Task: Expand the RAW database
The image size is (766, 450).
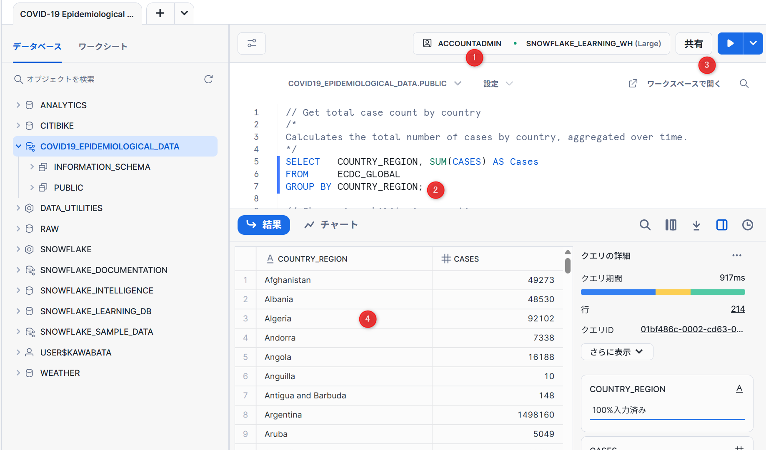Action: [18, 229]
